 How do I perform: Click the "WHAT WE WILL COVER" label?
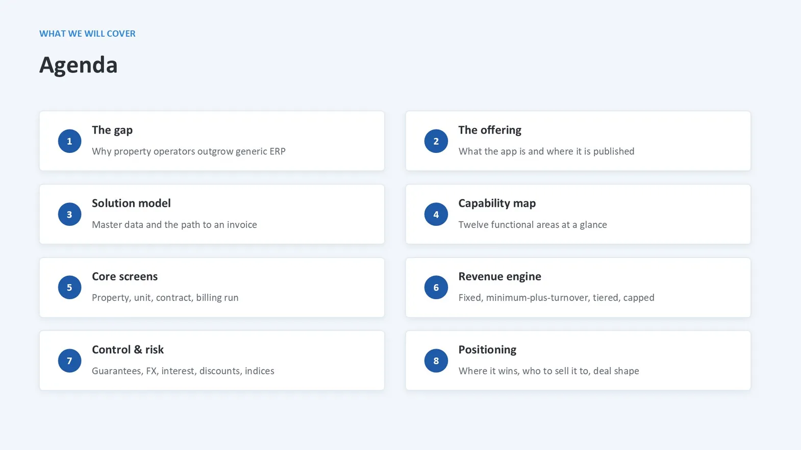[87, 34]
